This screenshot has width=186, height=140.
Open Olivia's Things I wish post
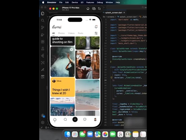63,87
